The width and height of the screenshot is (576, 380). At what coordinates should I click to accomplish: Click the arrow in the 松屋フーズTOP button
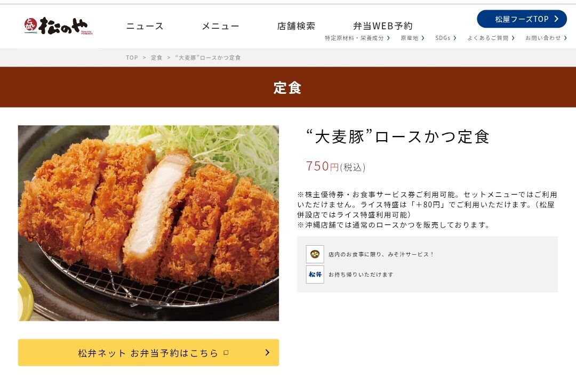coord(556,19)
